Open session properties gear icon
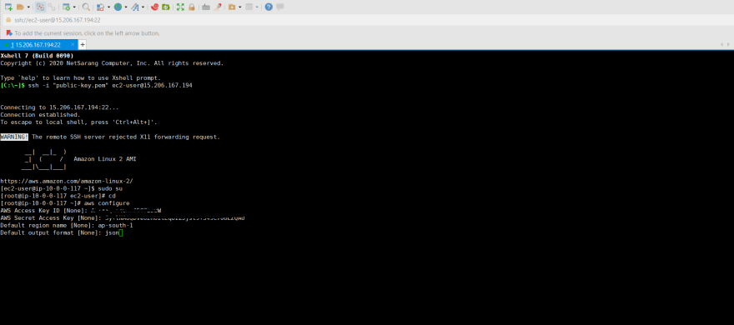This screenshot has height=325, width=734. pyautogui.click(x=67, y=7)
